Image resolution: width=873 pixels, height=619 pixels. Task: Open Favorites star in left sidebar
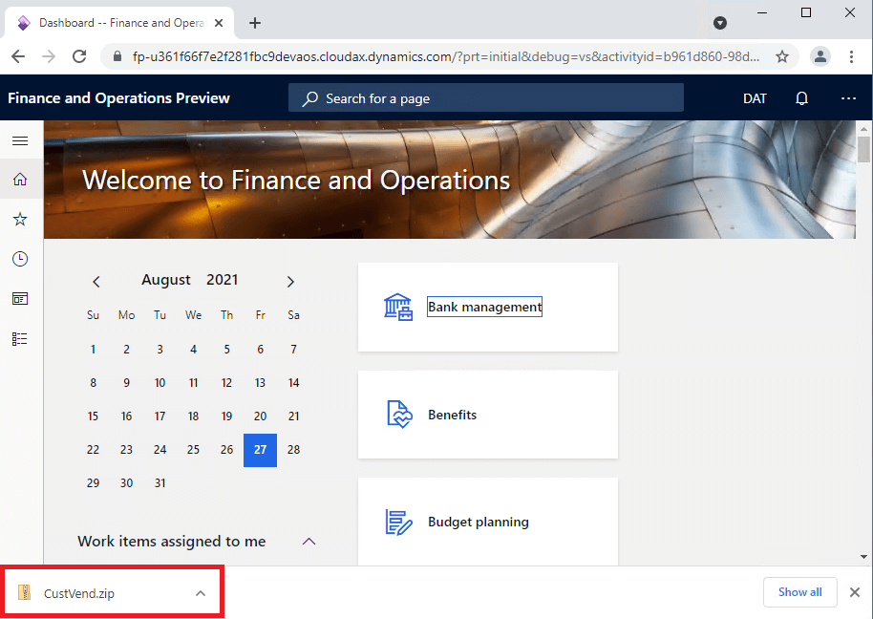pos(20,219)
